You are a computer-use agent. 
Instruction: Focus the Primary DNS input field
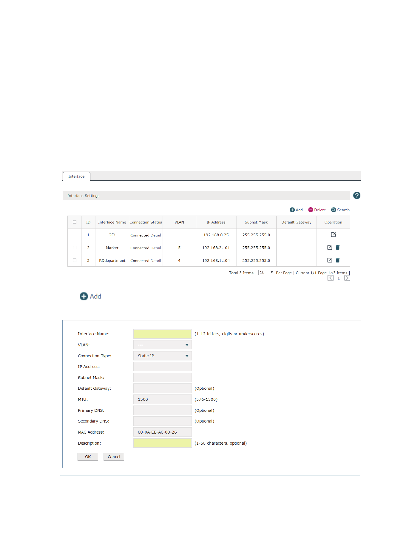coord(163,410)
